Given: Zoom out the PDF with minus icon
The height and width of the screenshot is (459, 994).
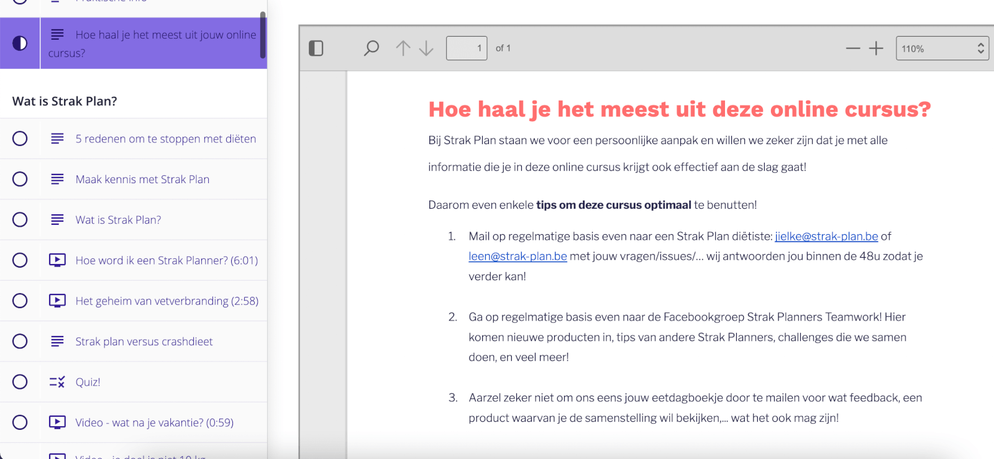Looking at the screenshot, I should tap(853, 48).
